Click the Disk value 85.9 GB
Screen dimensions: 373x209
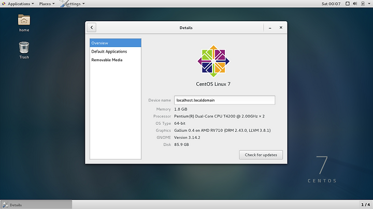(181, 144)
